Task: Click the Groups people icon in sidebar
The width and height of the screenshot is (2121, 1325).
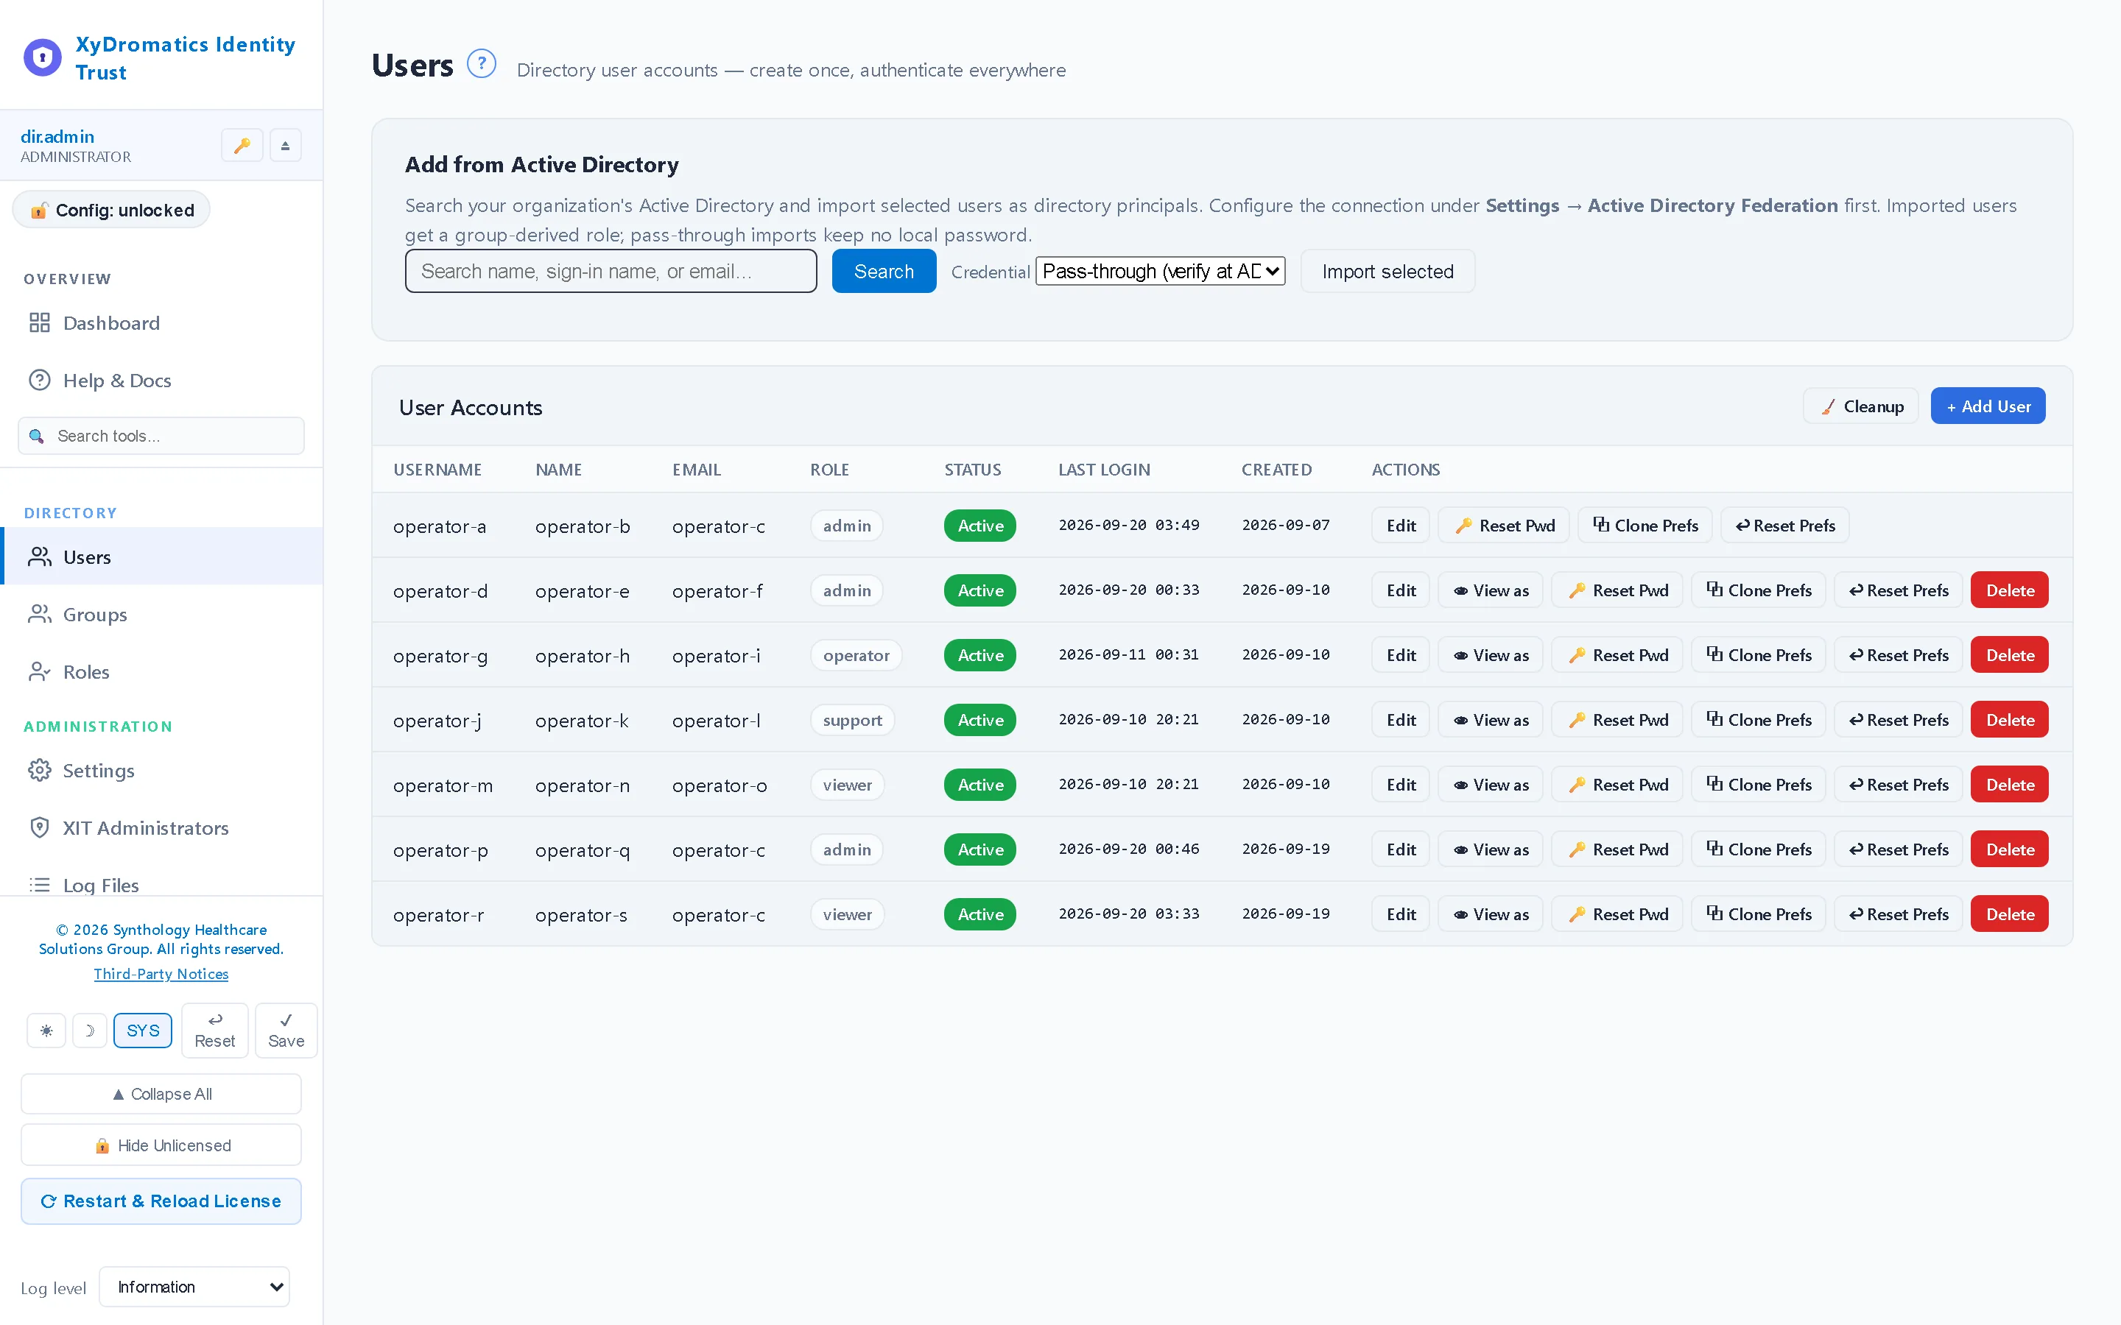Action: coord(40,615)
